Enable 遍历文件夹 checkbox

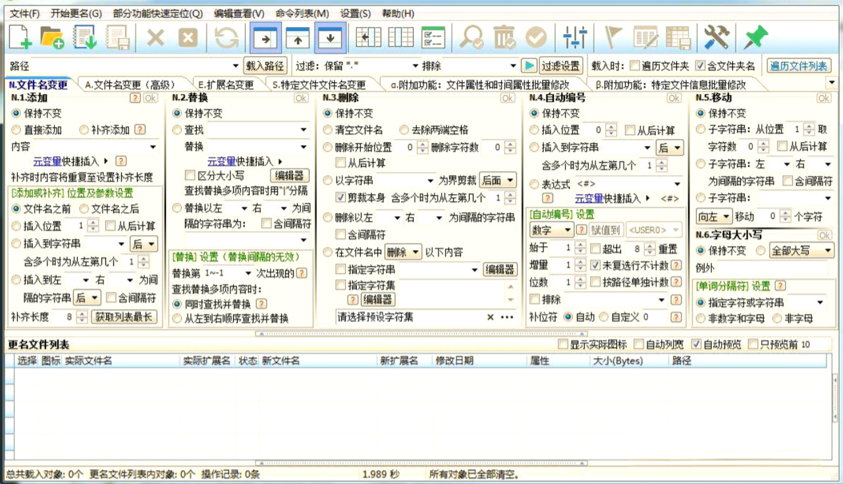click(635, 66)
